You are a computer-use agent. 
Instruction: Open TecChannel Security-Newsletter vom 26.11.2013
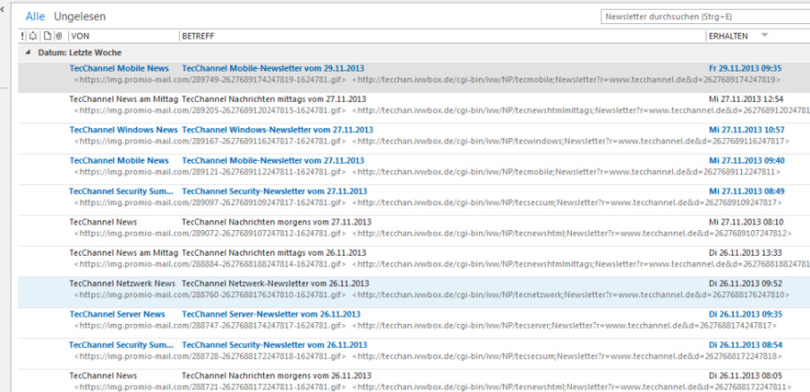(274, 345)
